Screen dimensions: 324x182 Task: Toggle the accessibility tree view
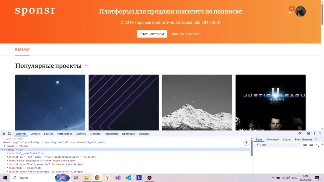pyautogui.click(x=246, y=142)
